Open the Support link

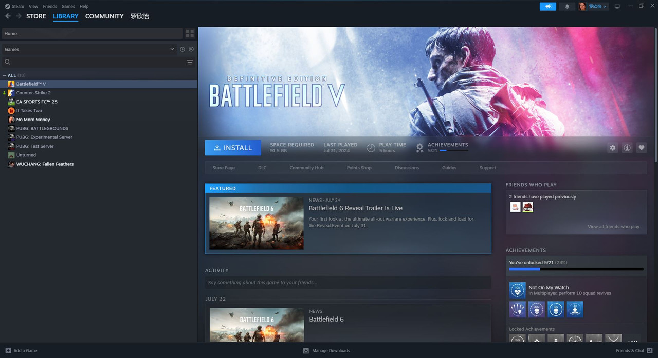point(487,168)
